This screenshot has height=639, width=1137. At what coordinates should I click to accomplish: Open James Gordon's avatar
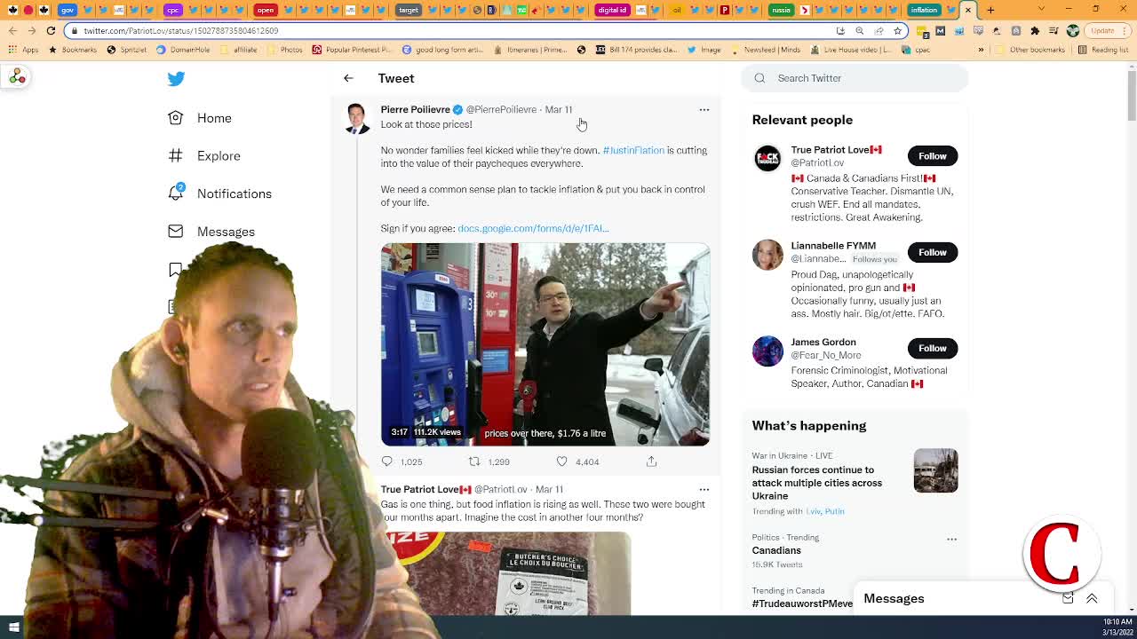767,350
